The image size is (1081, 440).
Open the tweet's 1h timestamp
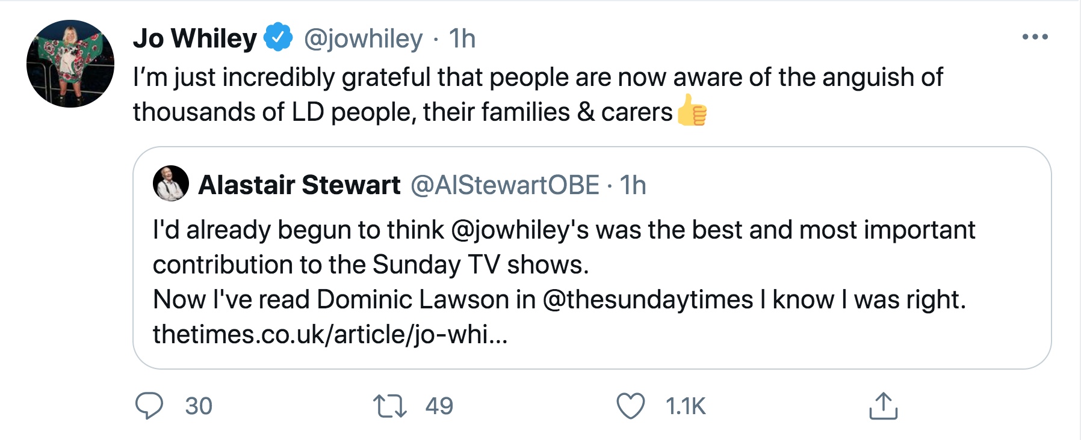[462, 38]
